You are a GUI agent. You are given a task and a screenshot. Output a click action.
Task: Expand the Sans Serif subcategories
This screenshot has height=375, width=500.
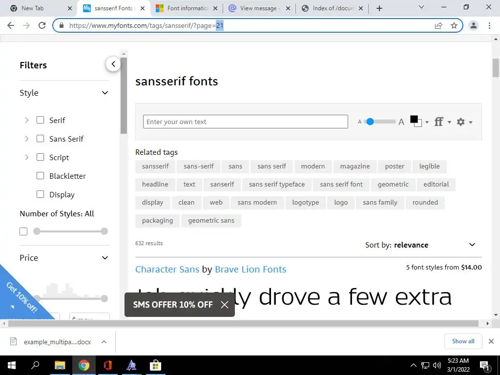[x=27, y=138]
